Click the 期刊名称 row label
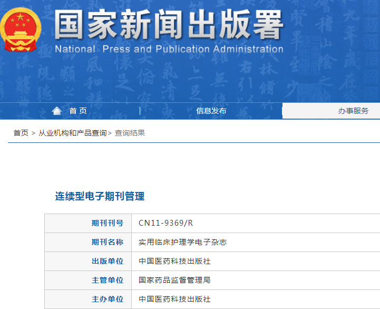Screen dimensions: 380x309 pyautogui.click(x=108, y=242)
